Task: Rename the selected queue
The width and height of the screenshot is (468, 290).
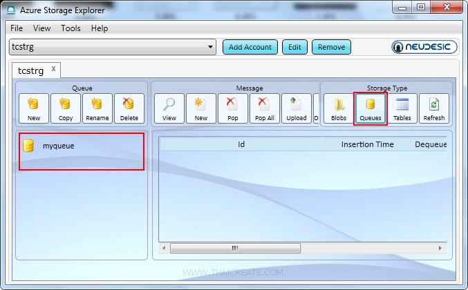Action: 97,108
